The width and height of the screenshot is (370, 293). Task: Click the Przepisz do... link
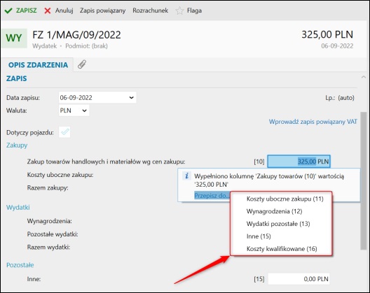[x=212, y=196]
